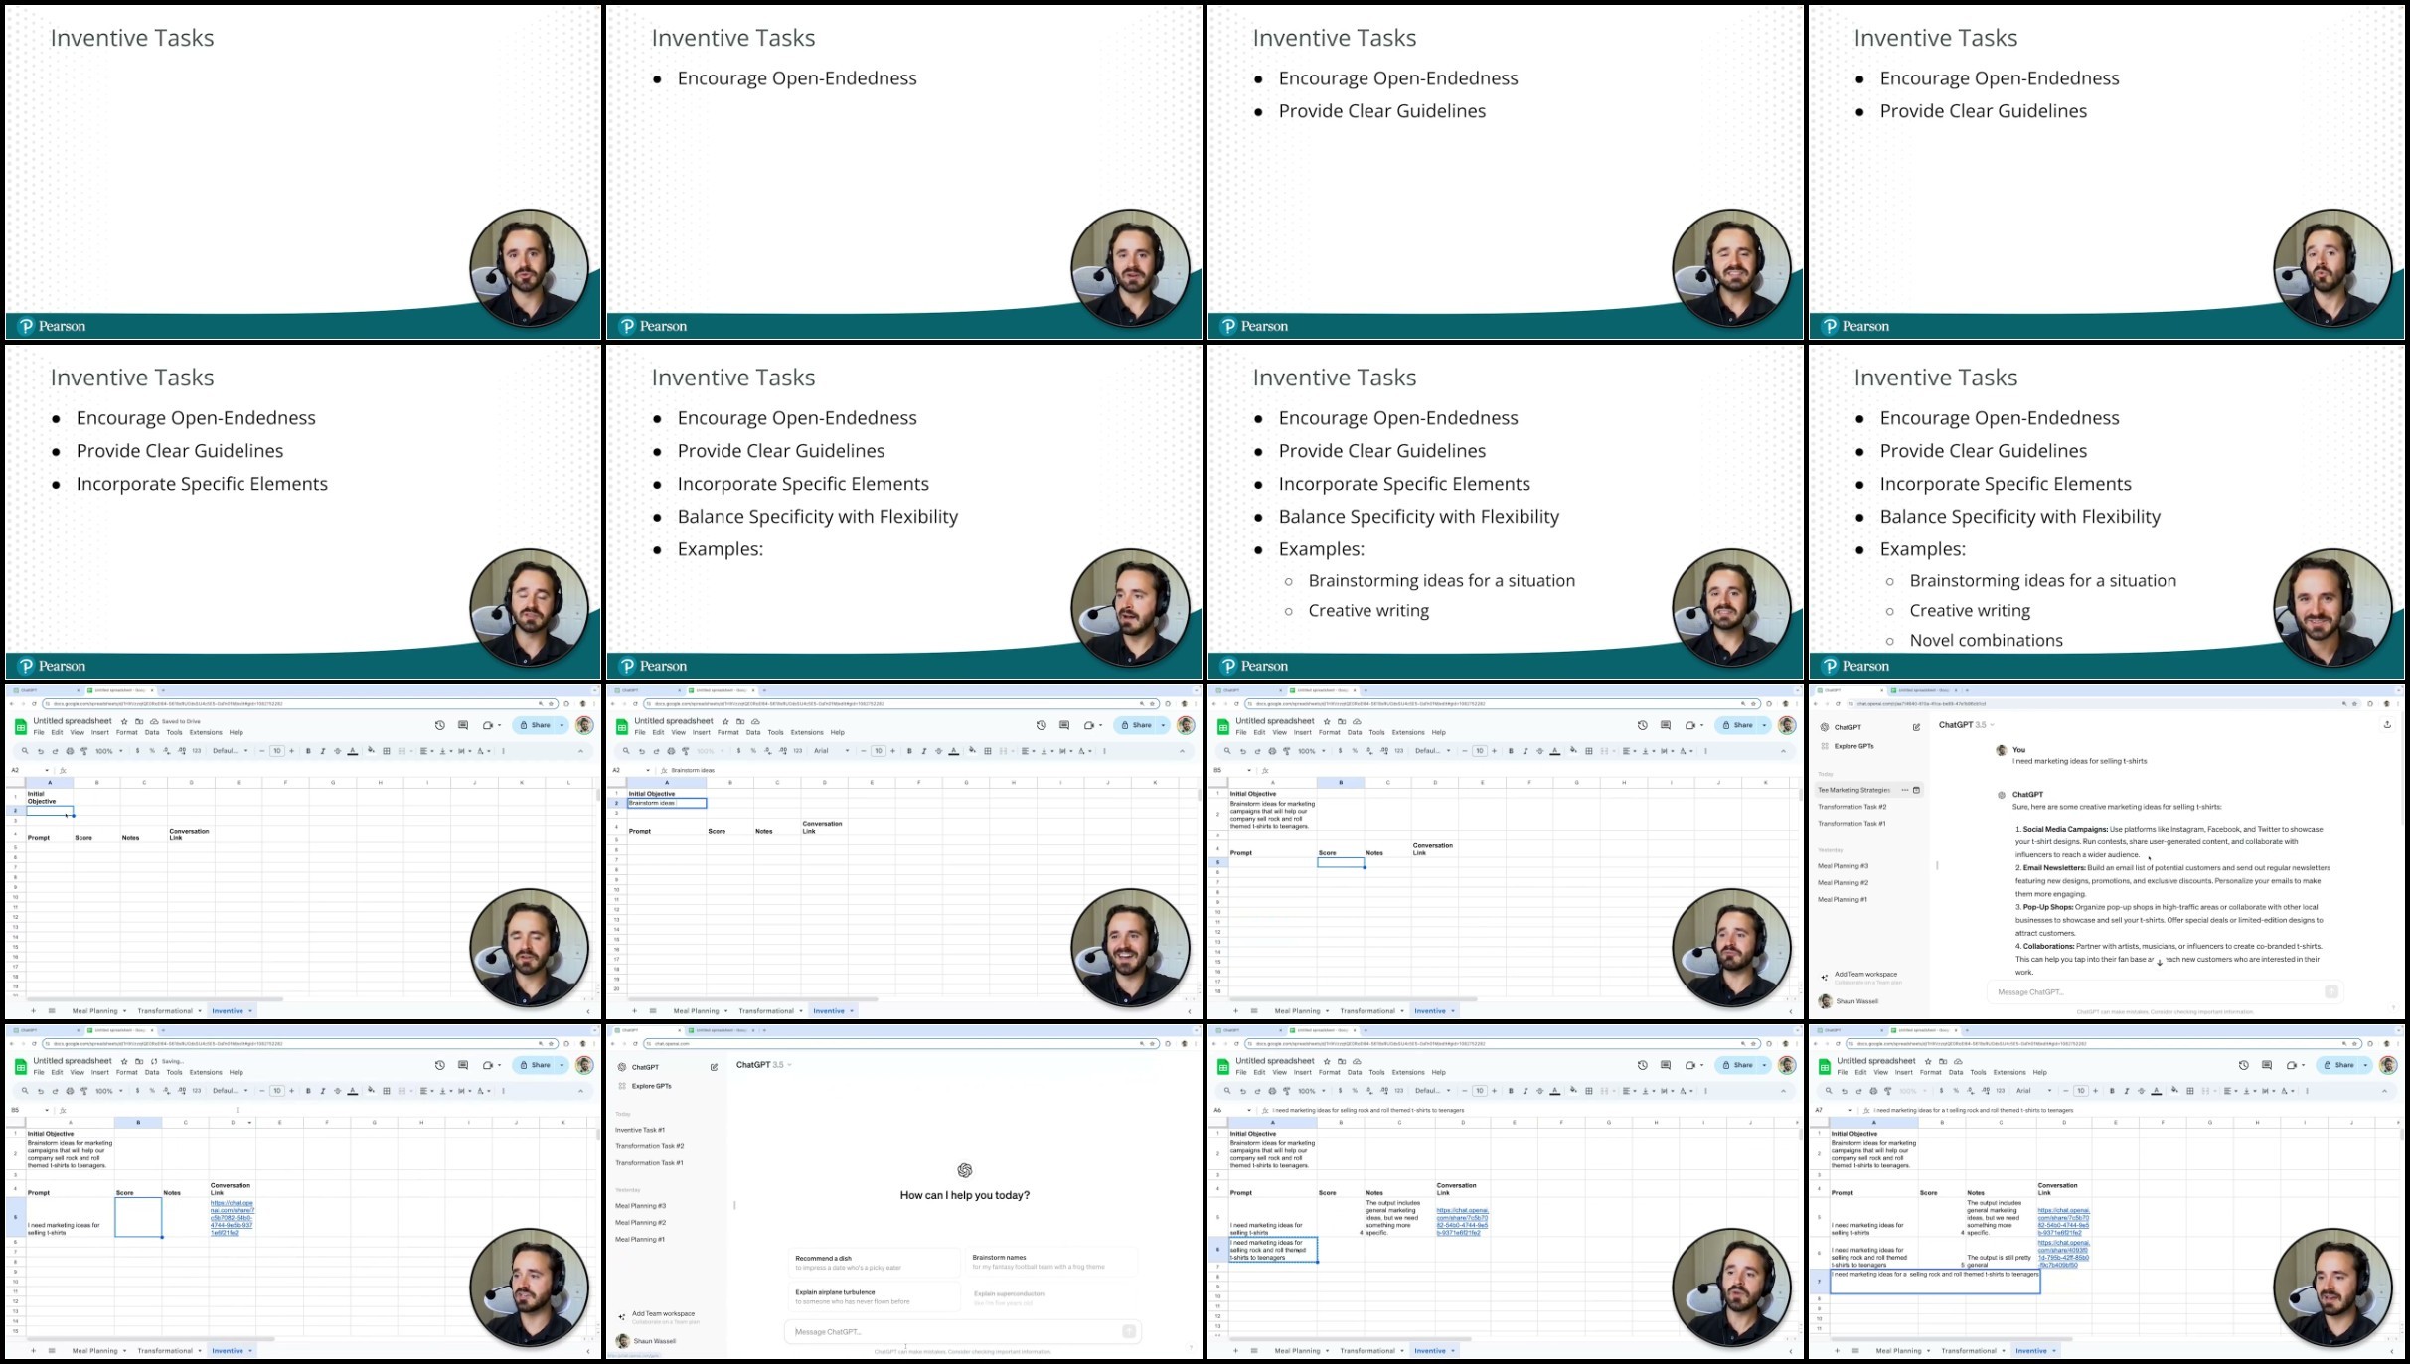Image resolution: width=2410 pixels, height=1364 pixels.
Task: Open version history in sheet showing "Saved to Drive"
Action: click(x=439, y=725)
